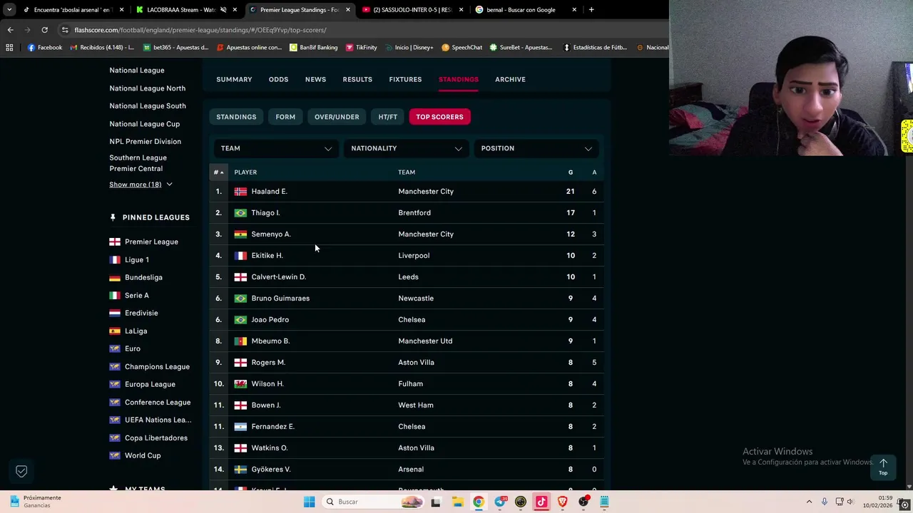Open Telegram from the taskbar
This screenshot has height=513, width=913.
[x=499, y=502]
